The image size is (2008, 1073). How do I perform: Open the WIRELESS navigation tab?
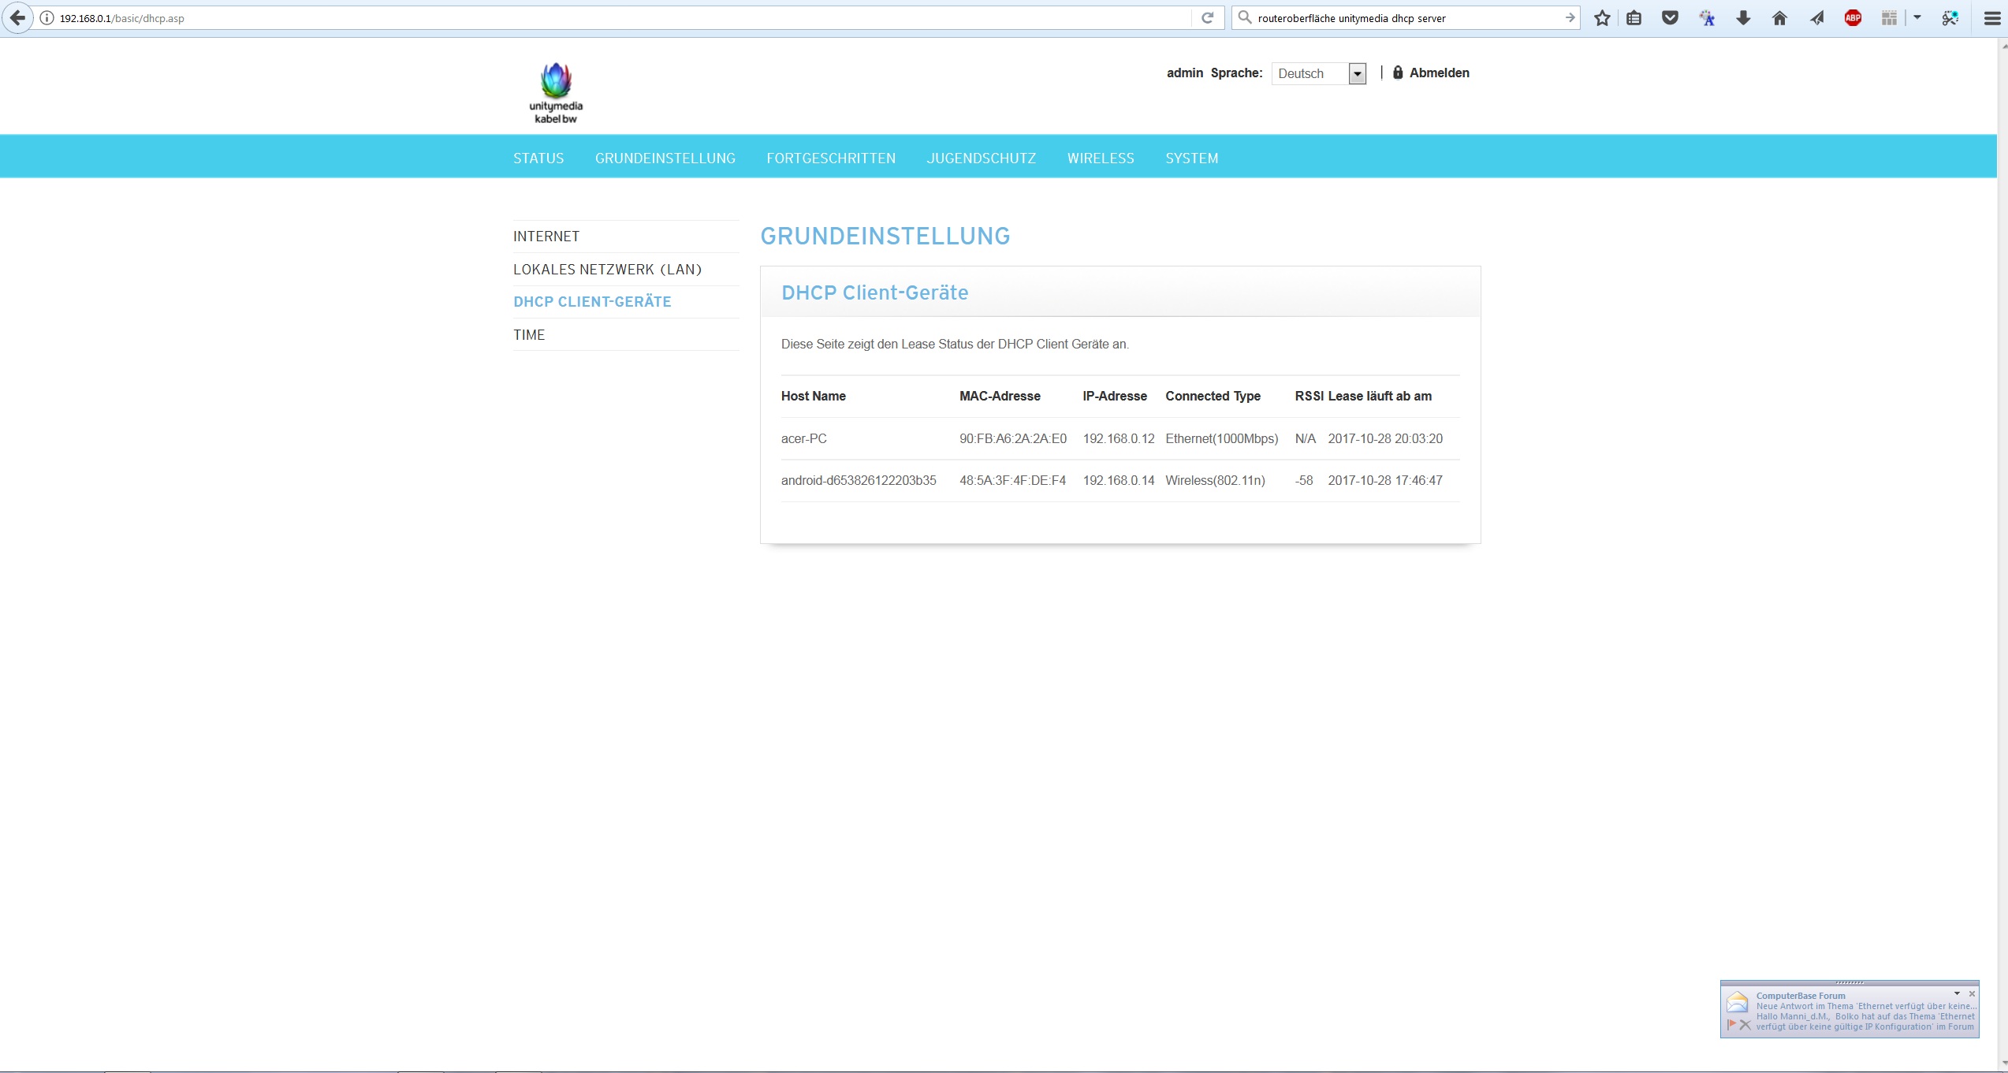1101,158
